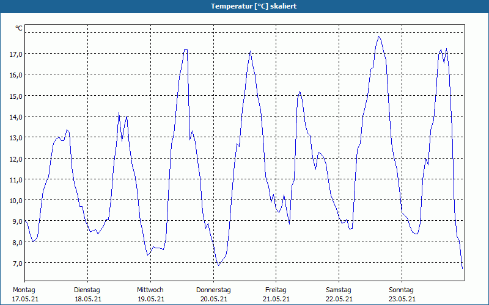
Task: Click the temperature minimum on Donnerstag morning
Action: [x=219, y=265]
